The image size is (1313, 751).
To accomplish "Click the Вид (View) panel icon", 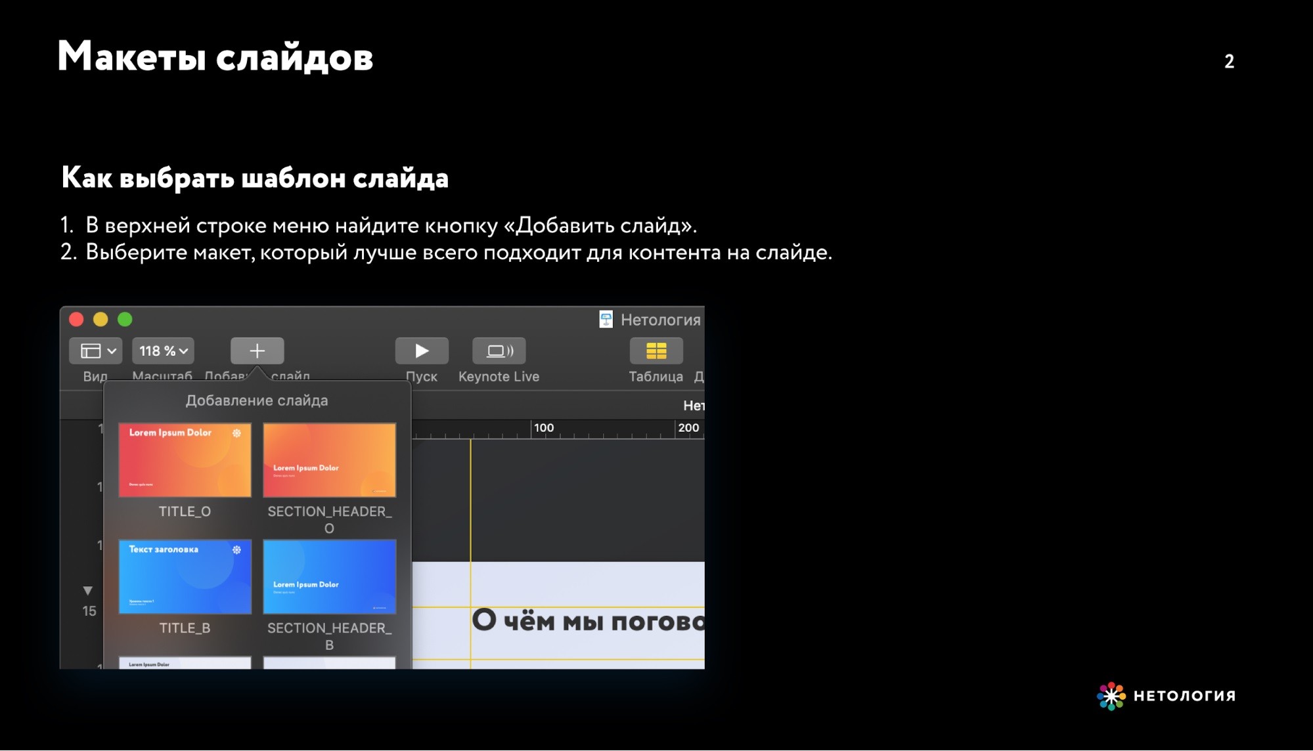I will (x=90, y=350).
